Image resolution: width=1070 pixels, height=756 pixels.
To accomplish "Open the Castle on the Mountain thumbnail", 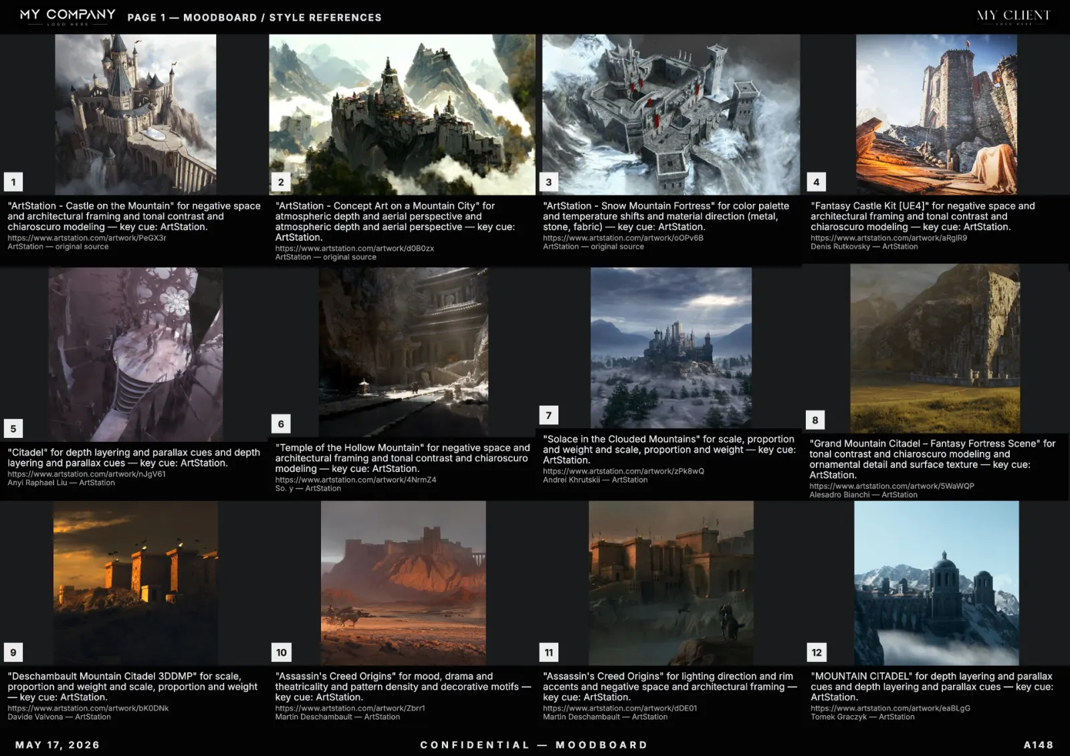I will (136, 114).
